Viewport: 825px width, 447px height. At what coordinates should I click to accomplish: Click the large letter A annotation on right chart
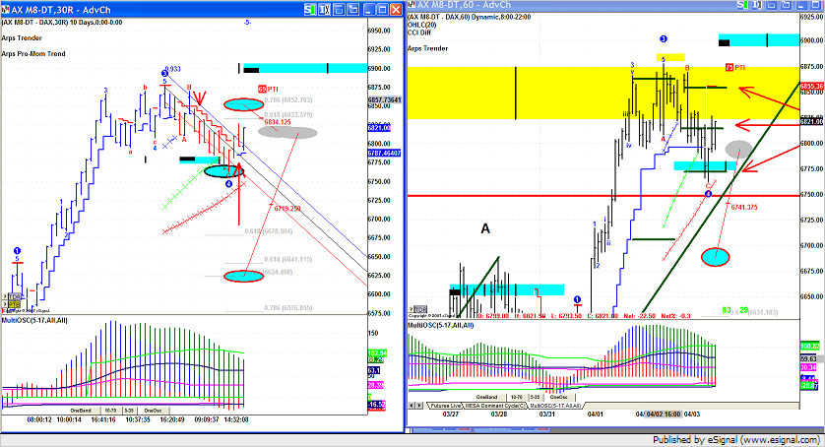pyautogui.click(x=485, y=228)
